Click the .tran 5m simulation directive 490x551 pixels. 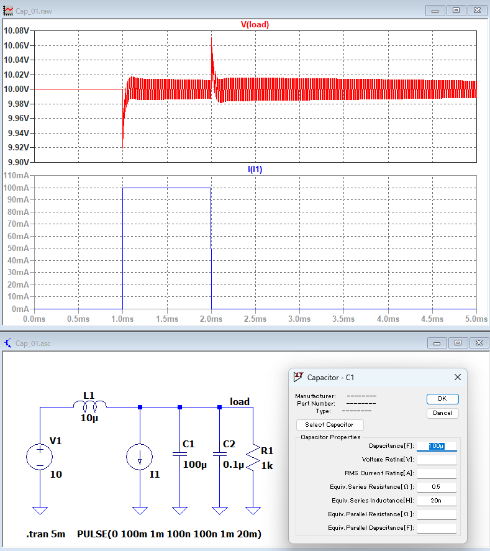point(45,534)
